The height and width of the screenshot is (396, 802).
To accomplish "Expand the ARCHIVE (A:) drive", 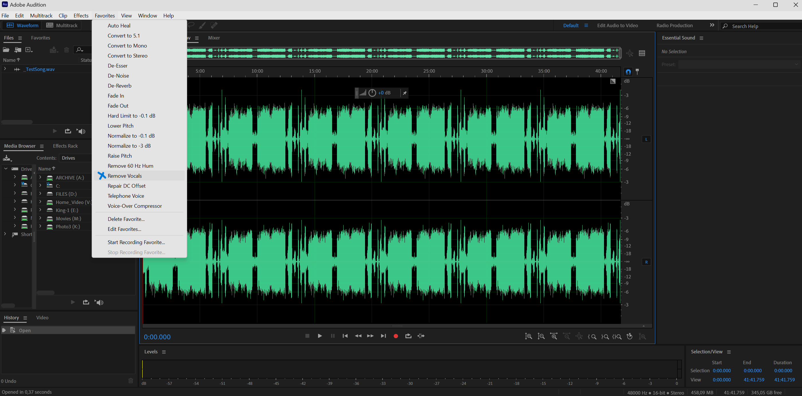I will tap(40, 177).
